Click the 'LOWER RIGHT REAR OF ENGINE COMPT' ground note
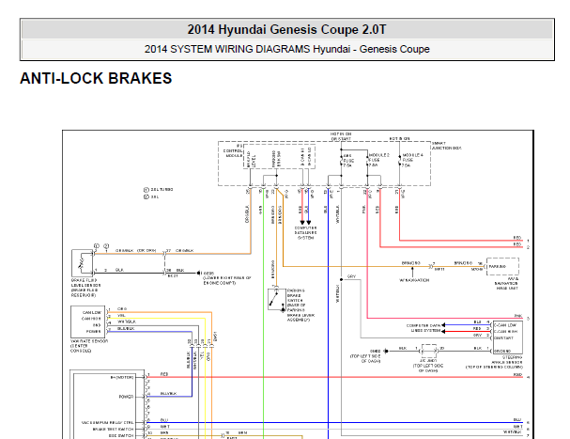This screenshot has height=439, width=570. pyautogui.click(x=227, y=280)
